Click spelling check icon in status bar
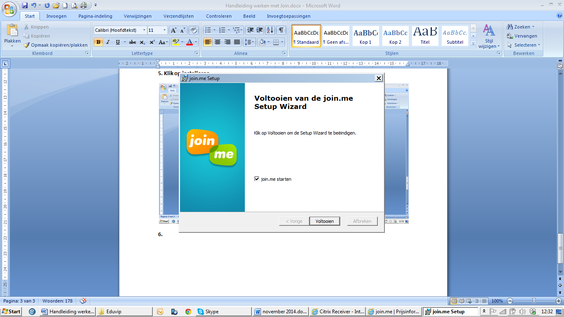This screenshot has width=564, height=317. click(x=83, y=301)
